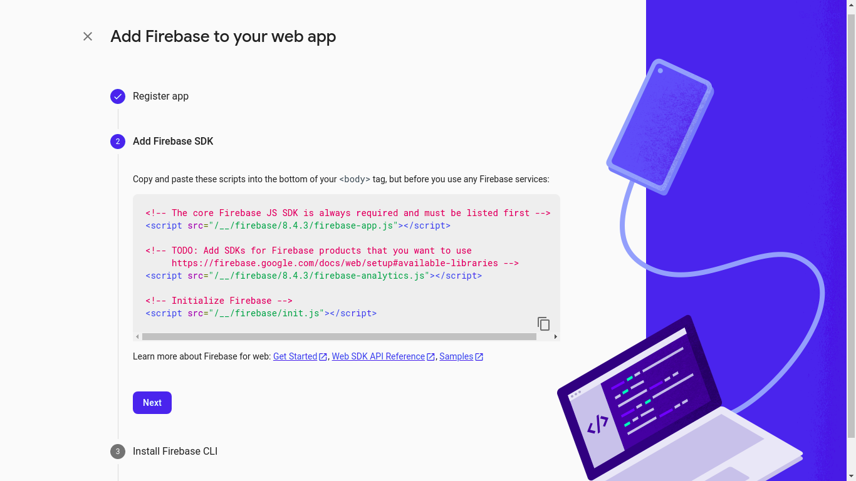This screenshot has width=856, height=481.
Task: Open the Get Started link
Action: click(x=295, y=356)
